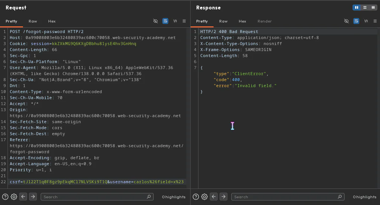Screen dimensions: 380x205
Task: Open Request search settings gear
Action: click(x=14, y=197)
